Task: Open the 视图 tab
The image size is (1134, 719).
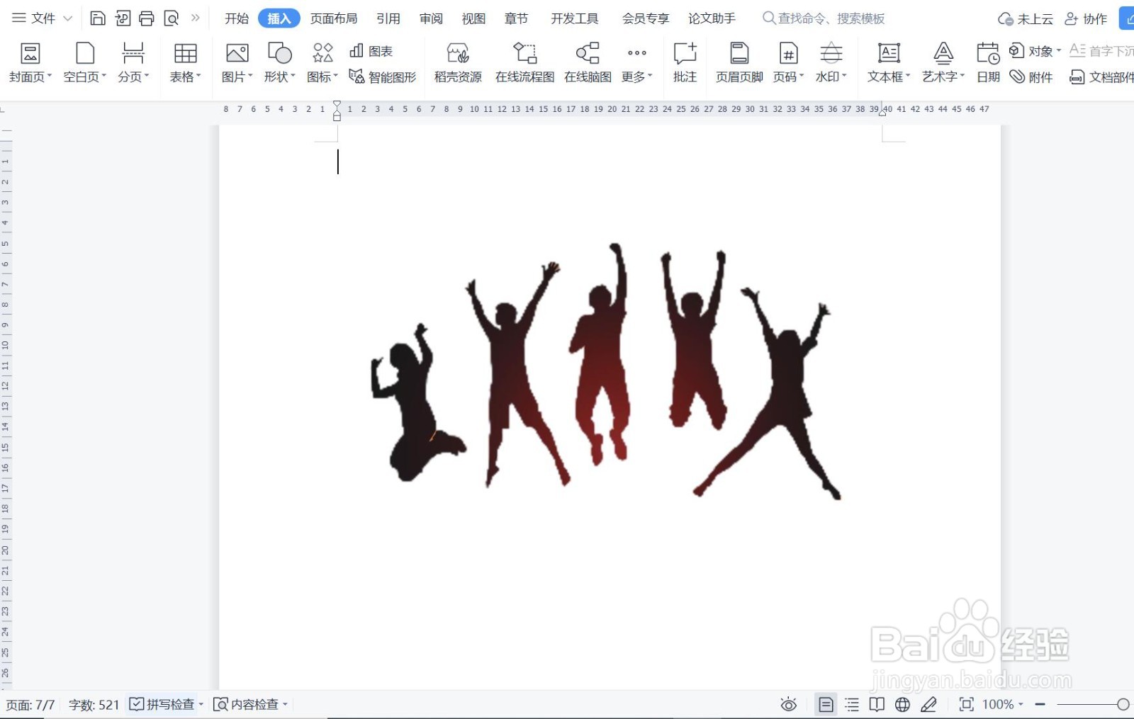Action: pos(473,18)
